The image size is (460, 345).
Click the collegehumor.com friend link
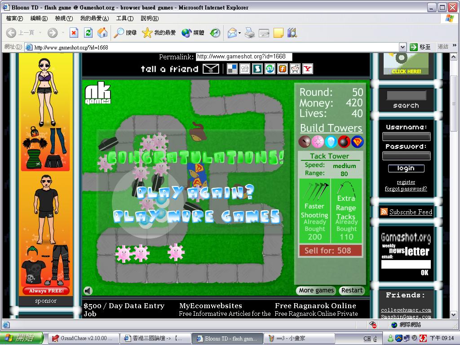(x=406, y=310)
